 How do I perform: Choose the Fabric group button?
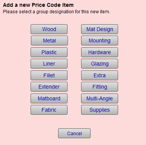[49, 110]
